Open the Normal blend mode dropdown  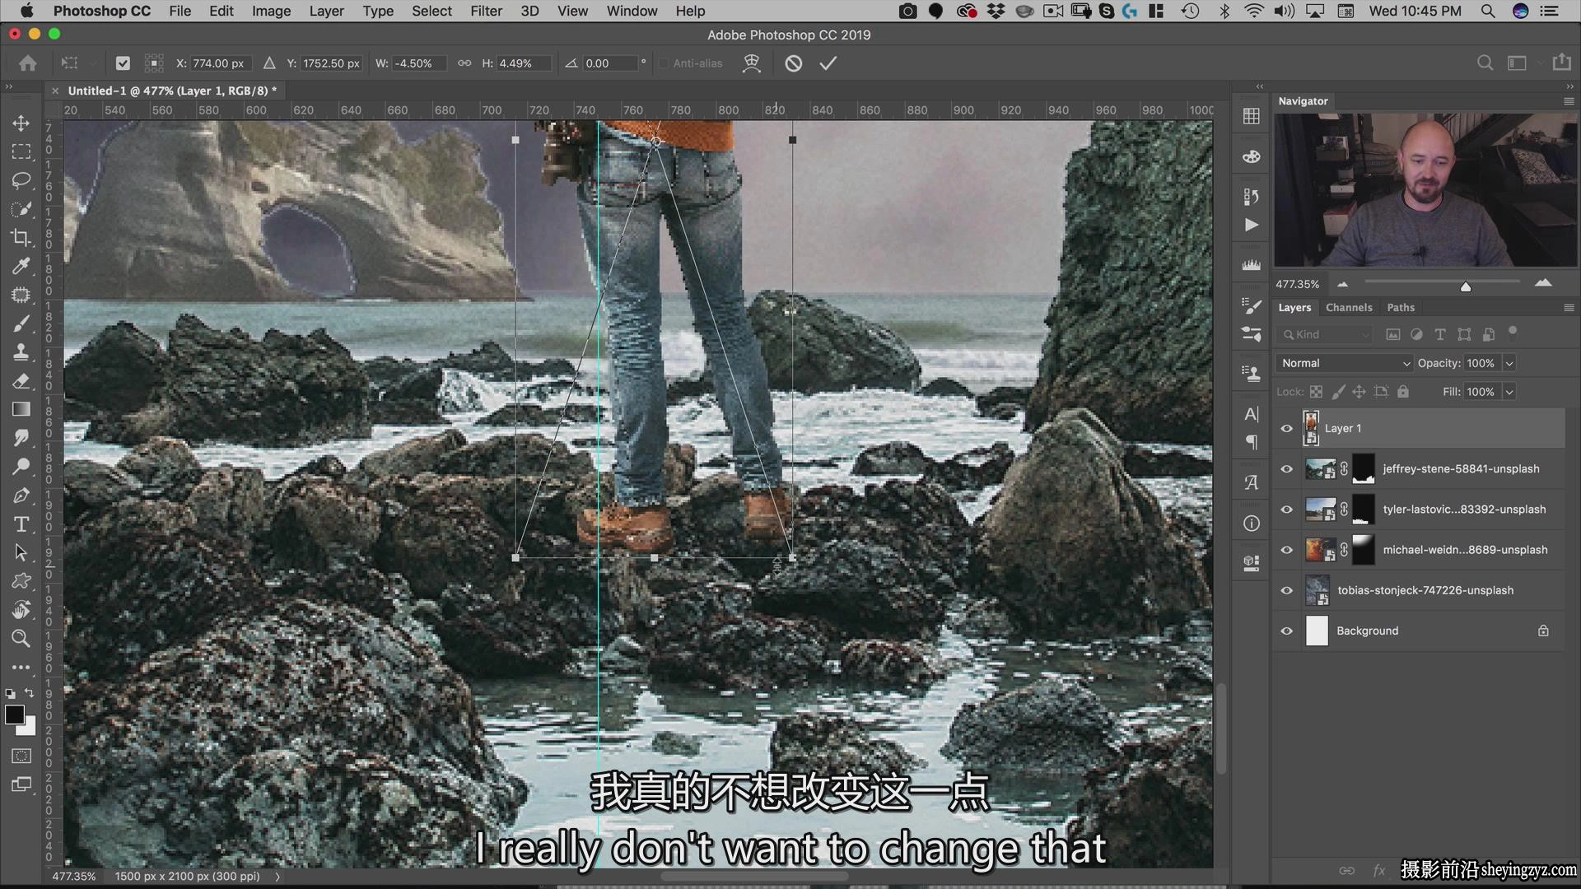[x=1345, y=363]
